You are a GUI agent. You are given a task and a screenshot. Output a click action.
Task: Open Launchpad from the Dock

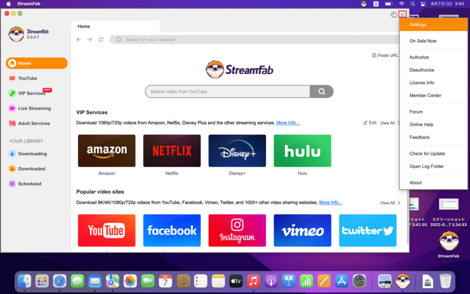coord(42,281)
